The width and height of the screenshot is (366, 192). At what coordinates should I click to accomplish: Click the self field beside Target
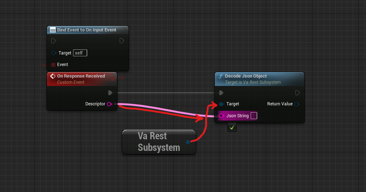80,53
